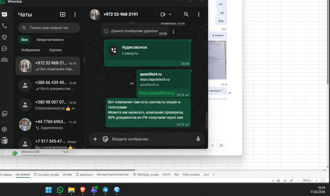Expand call options arrow beside the video icon
Screen dimensions: 330x196
pyautogui.click(x=170, y=14)
